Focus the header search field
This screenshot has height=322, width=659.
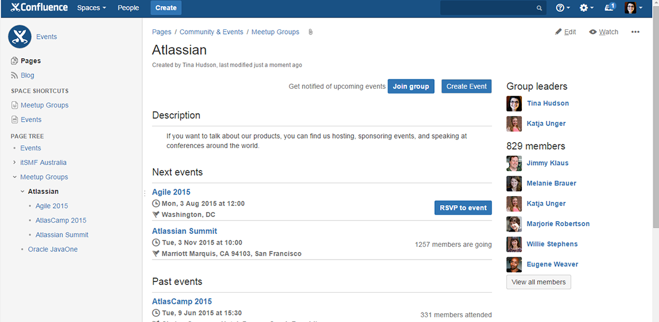pos(493,8)
